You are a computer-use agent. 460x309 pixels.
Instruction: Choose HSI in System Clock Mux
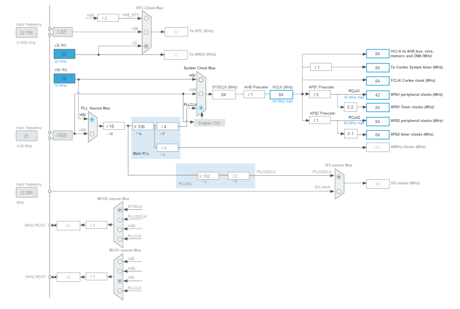(201, 79)
